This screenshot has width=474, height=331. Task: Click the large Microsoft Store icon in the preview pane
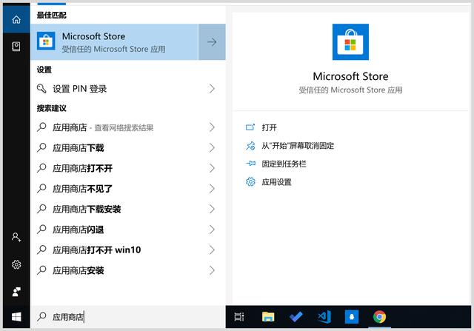coord(350,42)
